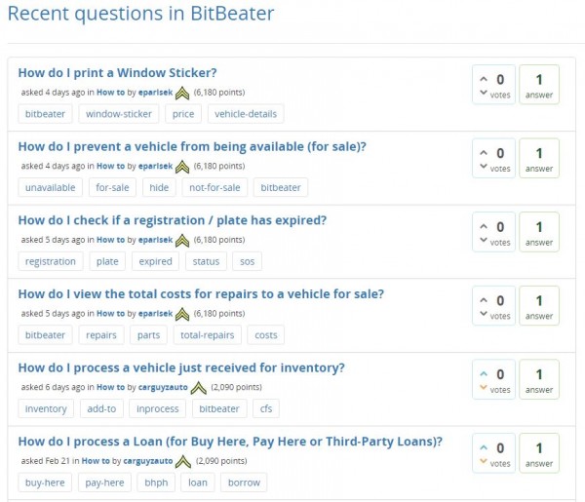Select the 'window-sticker' tag
Viewport: 585px width, 502px height.
(x=119, y=113)
